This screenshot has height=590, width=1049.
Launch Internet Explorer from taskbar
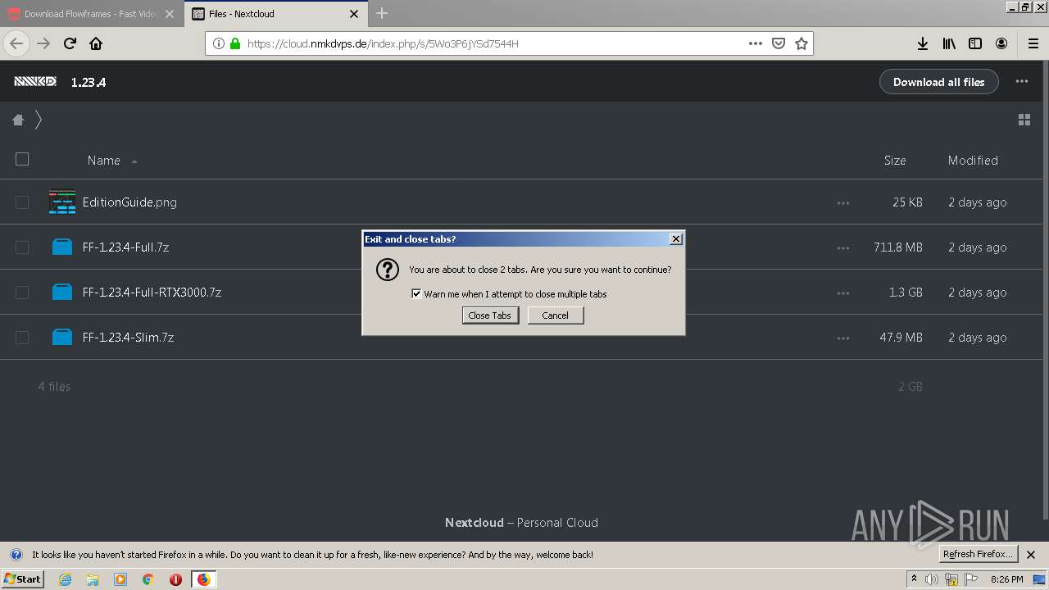(x=65, y=579)
